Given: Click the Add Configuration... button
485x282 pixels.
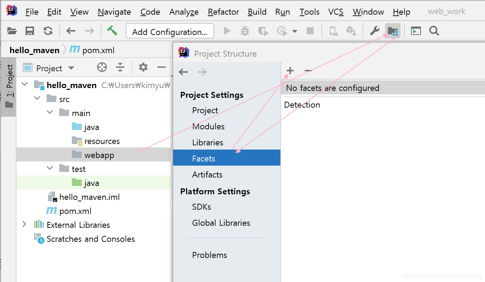Looking at the screenshot, I should (170, 31).
